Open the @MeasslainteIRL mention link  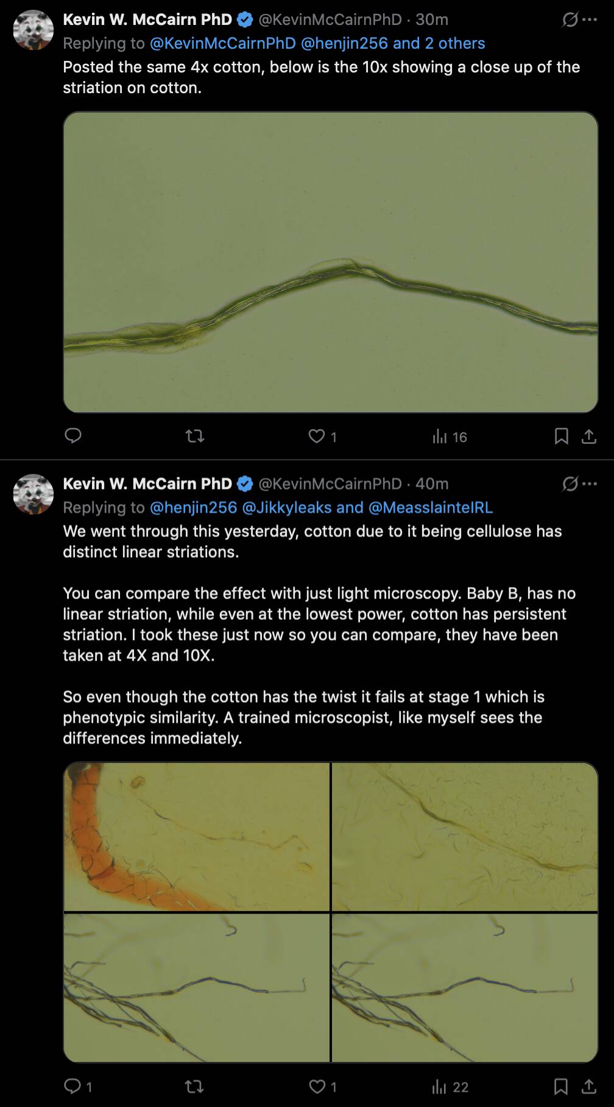click(431, 507)
